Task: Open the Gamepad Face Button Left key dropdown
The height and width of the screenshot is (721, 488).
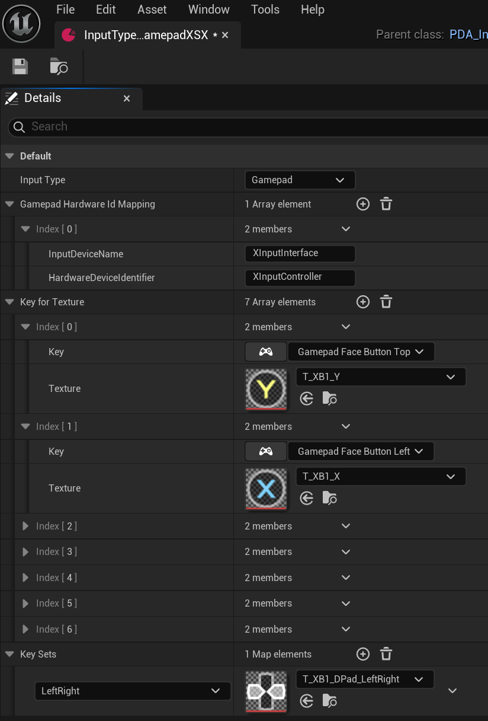Action: pyautogui.click(x=360, y=451)
